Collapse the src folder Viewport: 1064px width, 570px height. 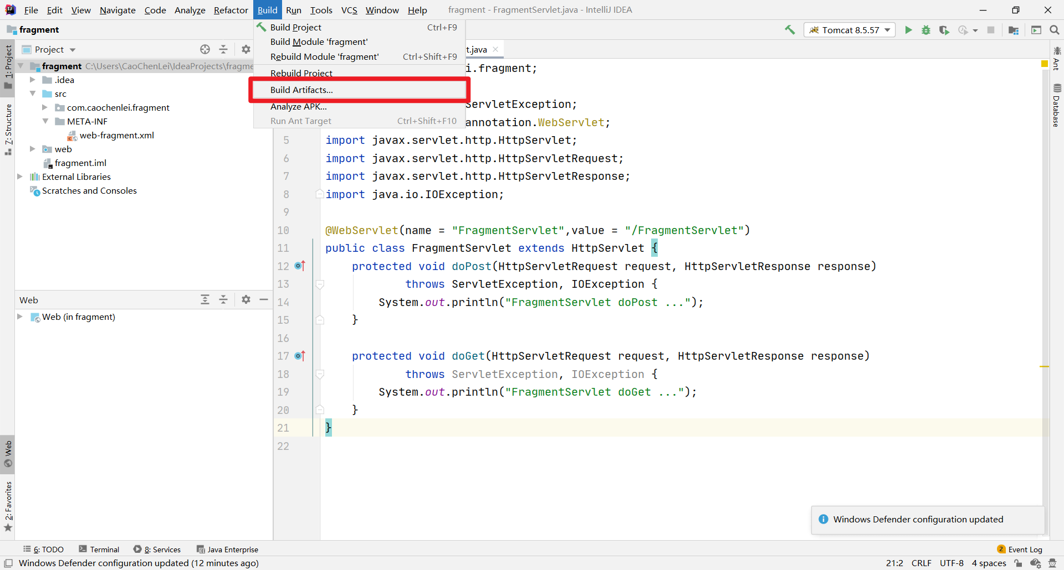33,94
